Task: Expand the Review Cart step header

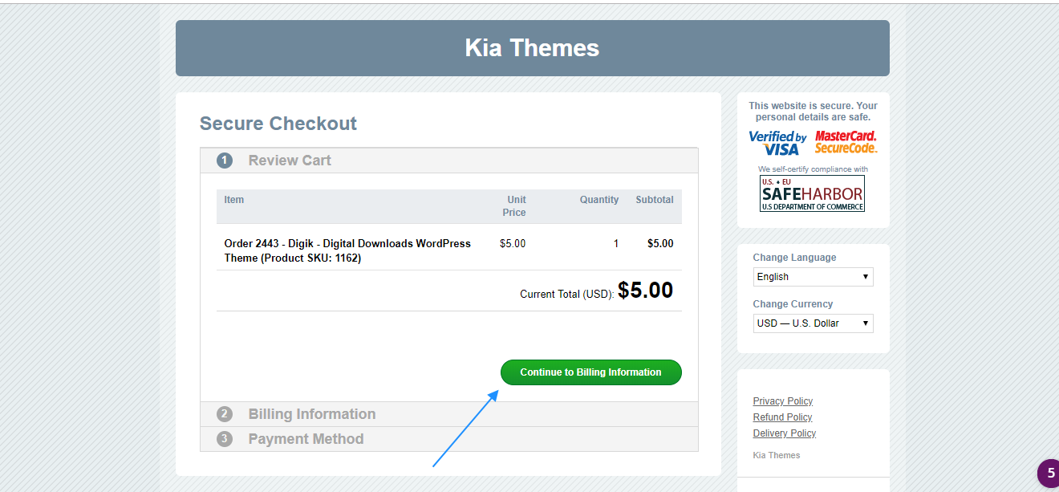Action: [449, 161]
